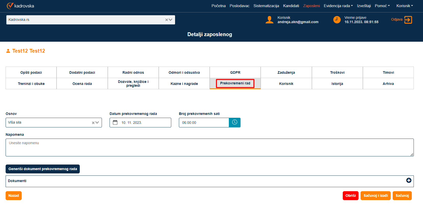423x208 pixels.
Task: Open the time picker clock button
Action: click(234, 123)
